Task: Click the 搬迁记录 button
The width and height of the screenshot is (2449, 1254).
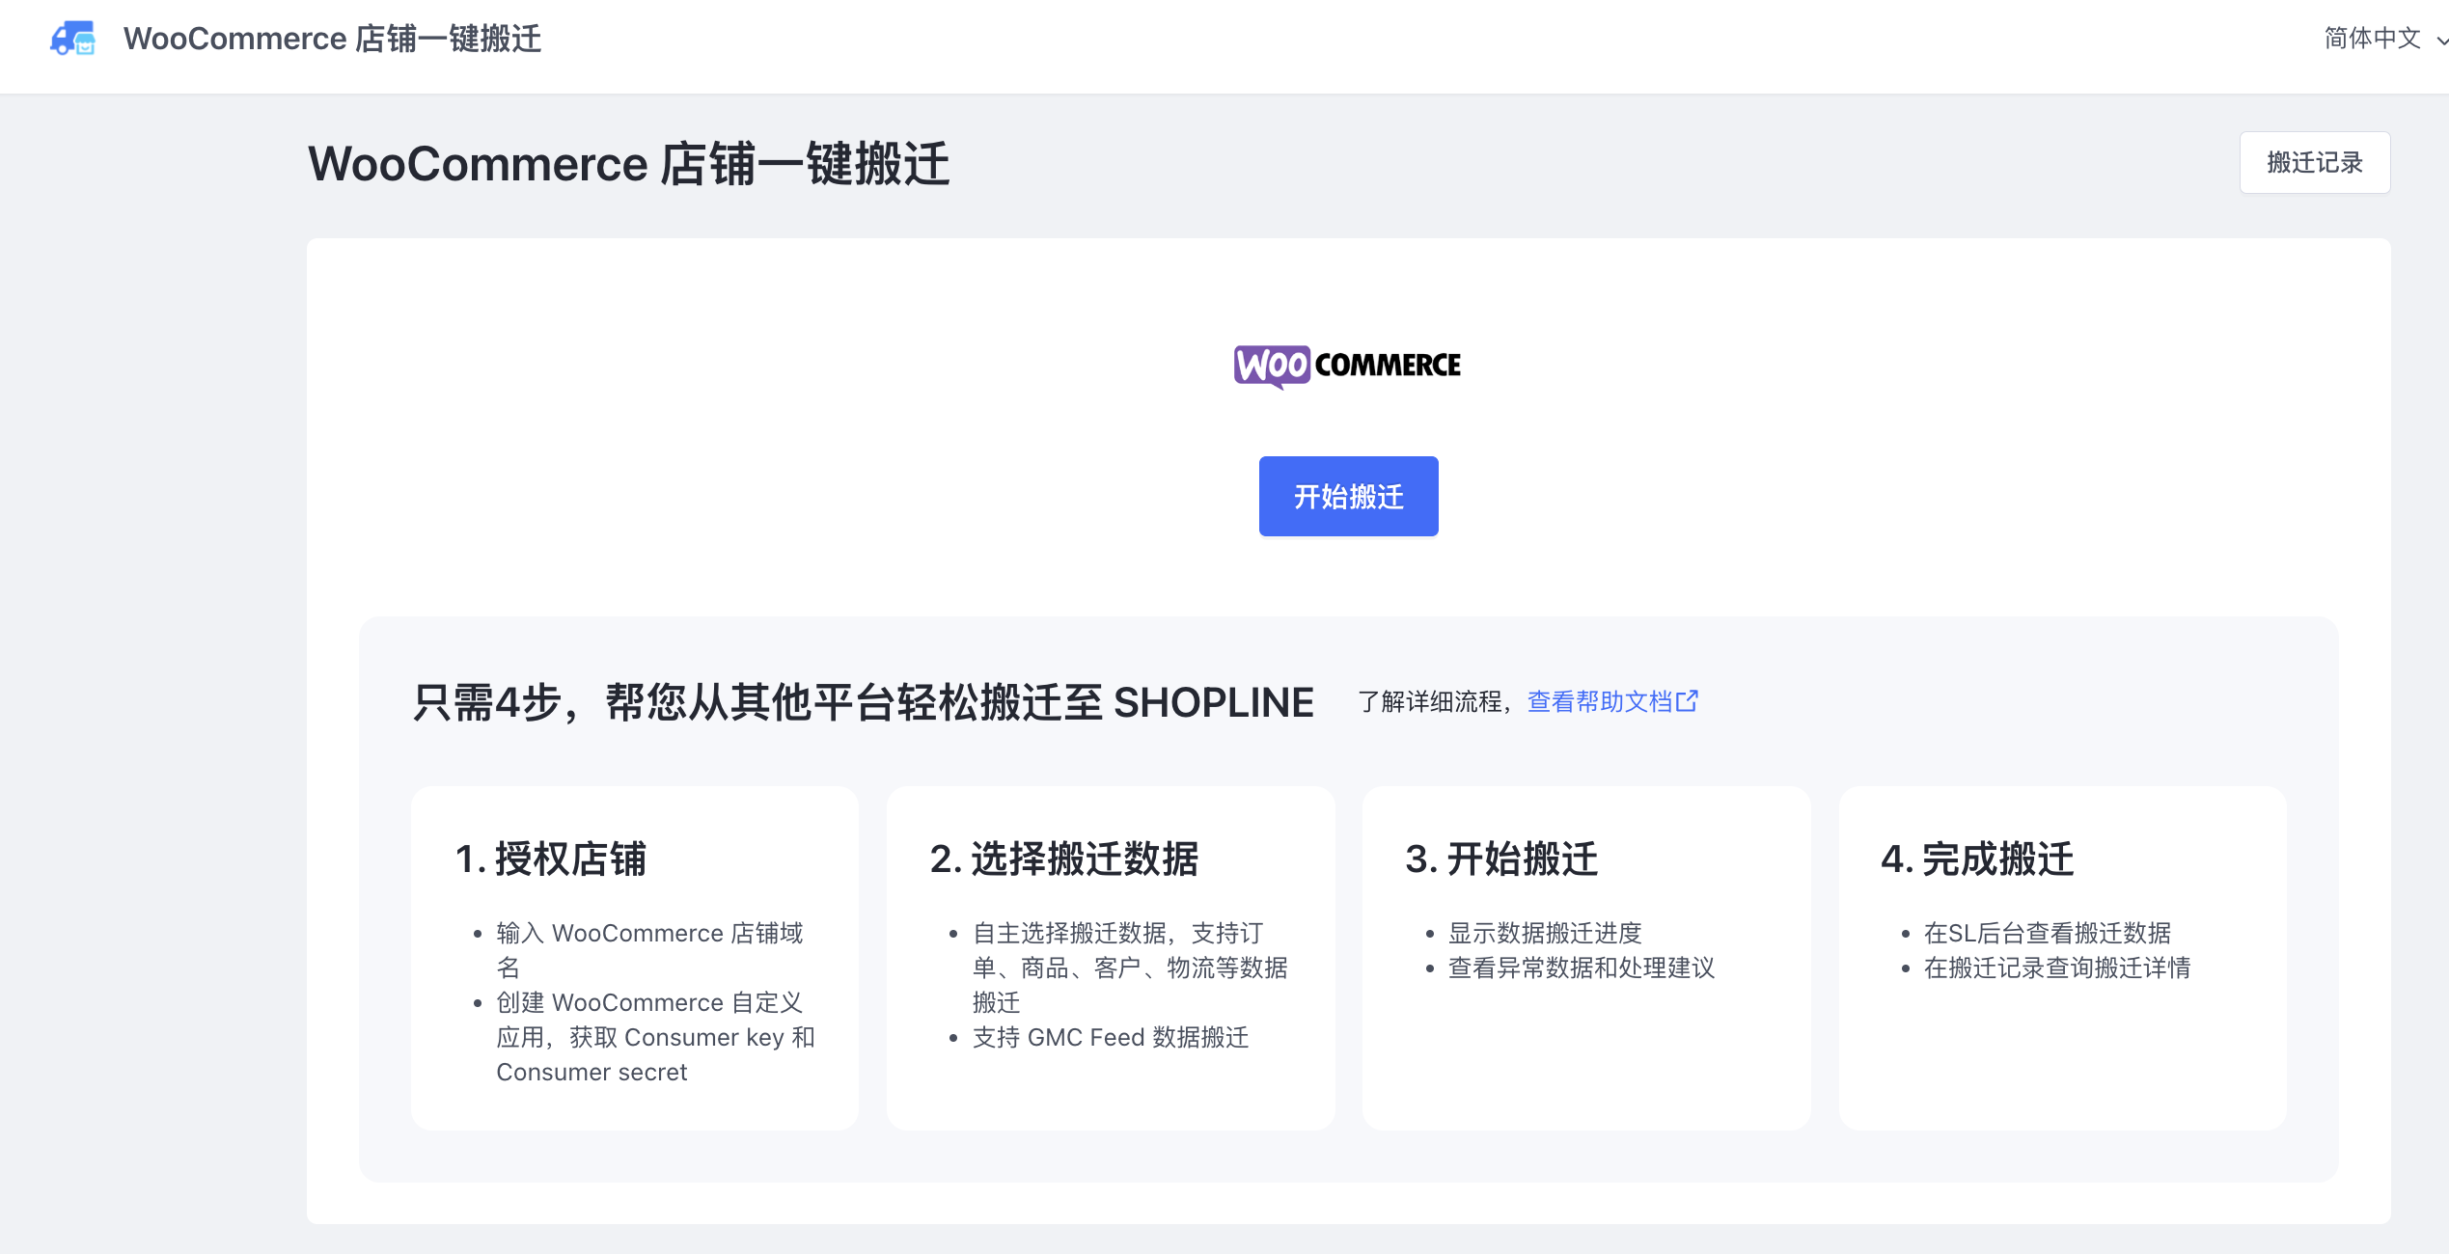Action: pyautogui.click(x=2314, y=162)
